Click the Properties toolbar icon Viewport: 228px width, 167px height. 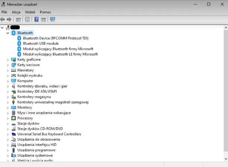(x=27, y=19)
